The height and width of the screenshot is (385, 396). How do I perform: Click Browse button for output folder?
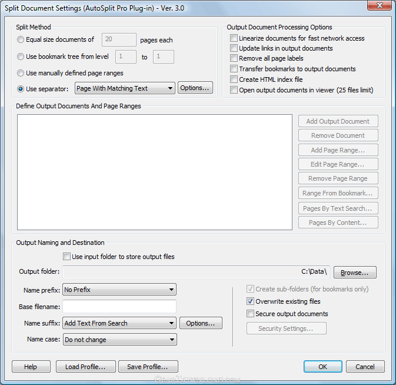[355, 273]
